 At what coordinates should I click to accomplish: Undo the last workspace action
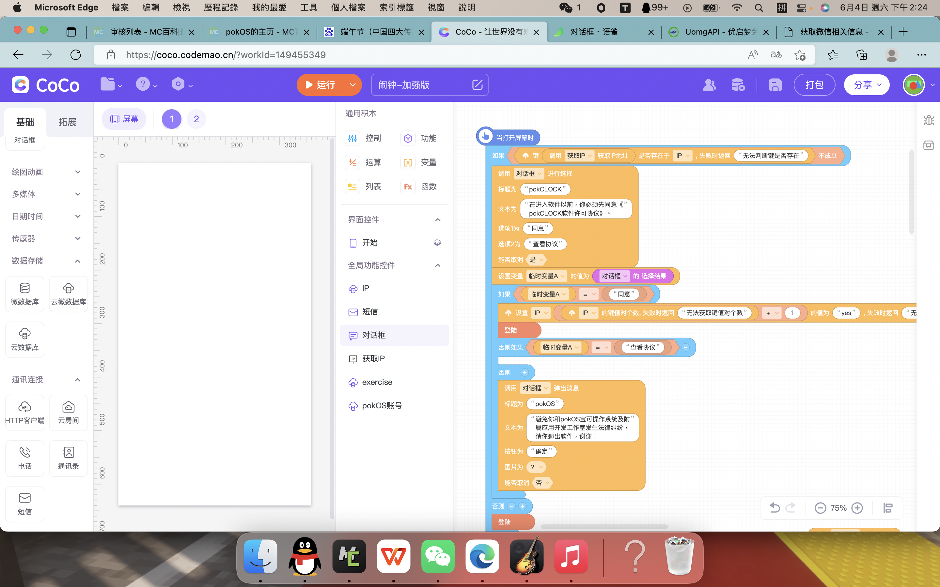click(x=775, y=508)
